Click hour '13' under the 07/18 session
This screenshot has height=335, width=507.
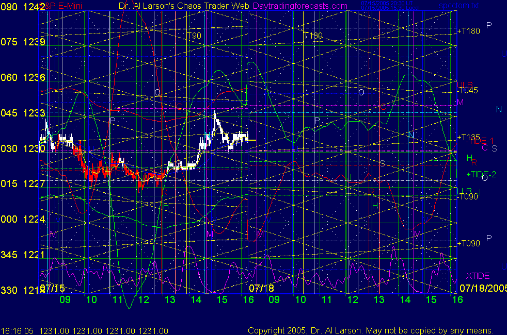pyautogui.click(x=379, y=299)
